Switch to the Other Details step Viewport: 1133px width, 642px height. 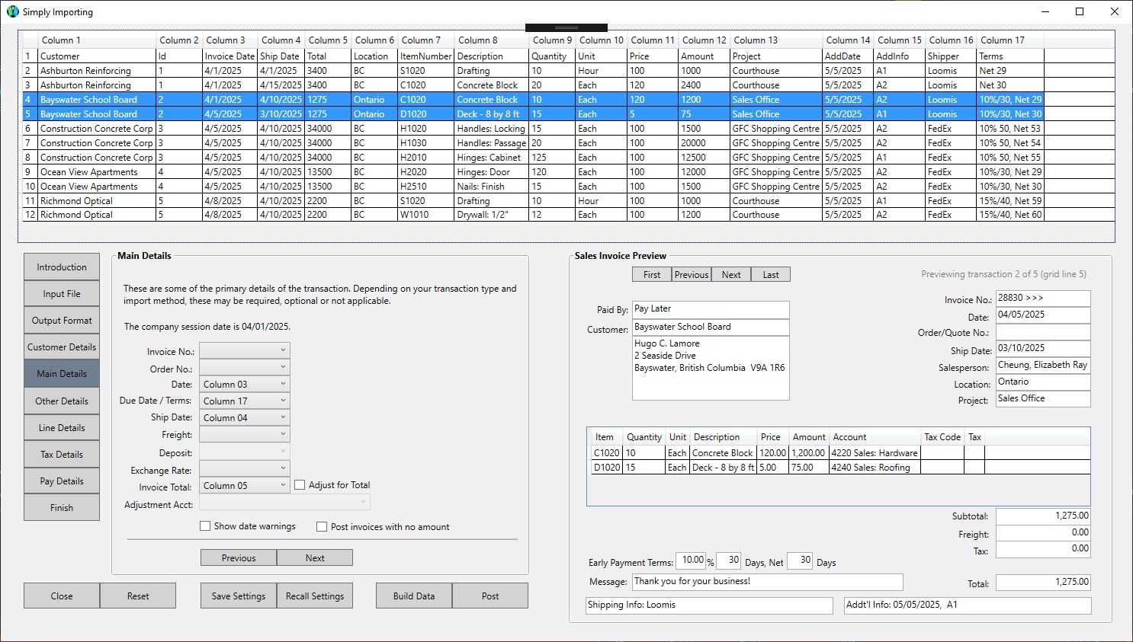point(62,401)
